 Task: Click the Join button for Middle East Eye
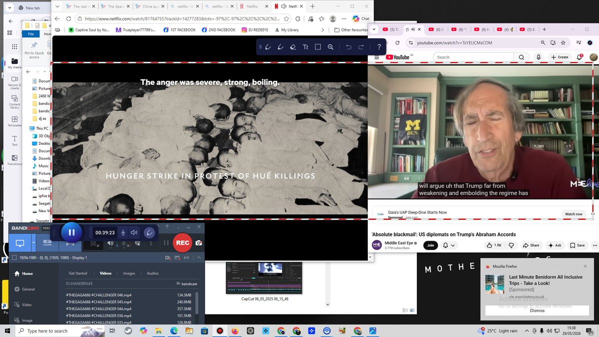[x=430, y=245]
